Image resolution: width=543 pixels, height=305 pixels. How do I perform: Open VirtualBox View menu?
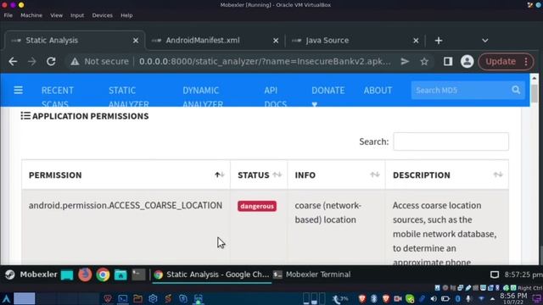[57, 15]
